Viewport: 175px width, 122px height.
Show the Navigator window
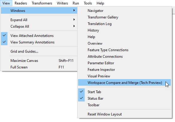pos(124,10)
